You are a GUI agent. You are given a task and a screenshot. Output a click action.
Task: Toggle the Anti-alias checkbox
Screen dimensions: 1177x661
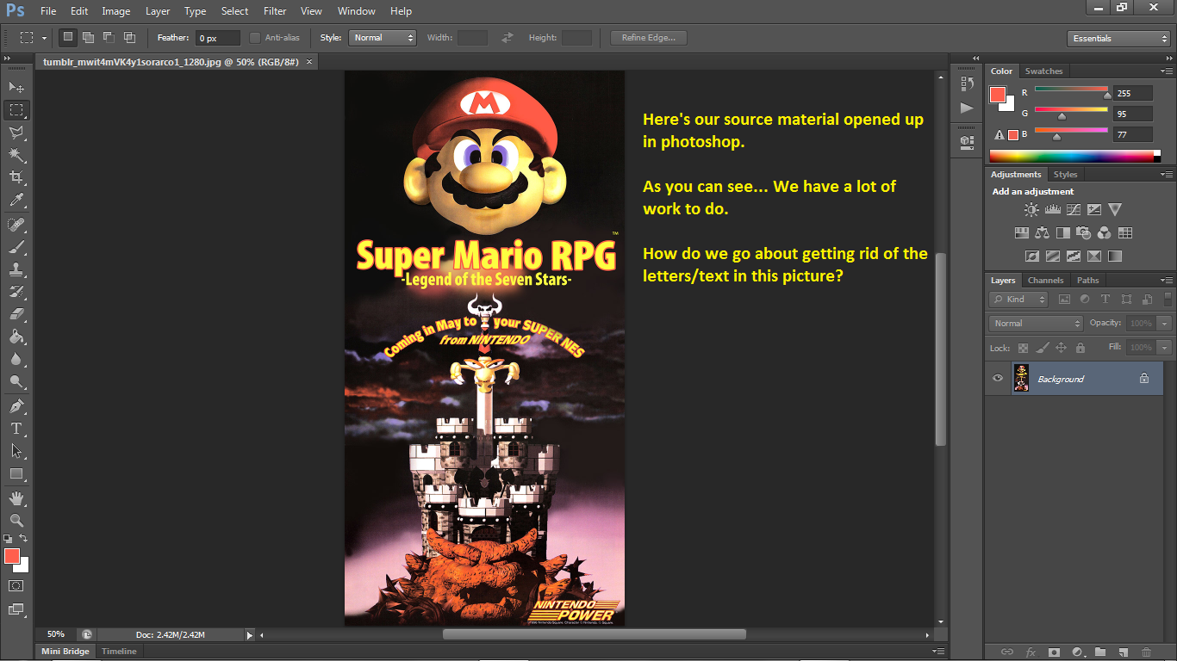pyautogui.click(x=255, y=38)
